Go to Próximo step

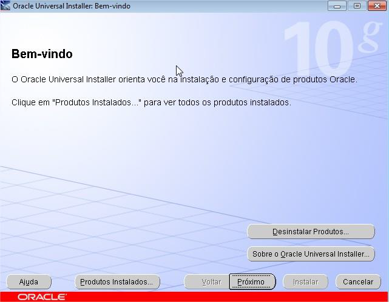[252, 281]
